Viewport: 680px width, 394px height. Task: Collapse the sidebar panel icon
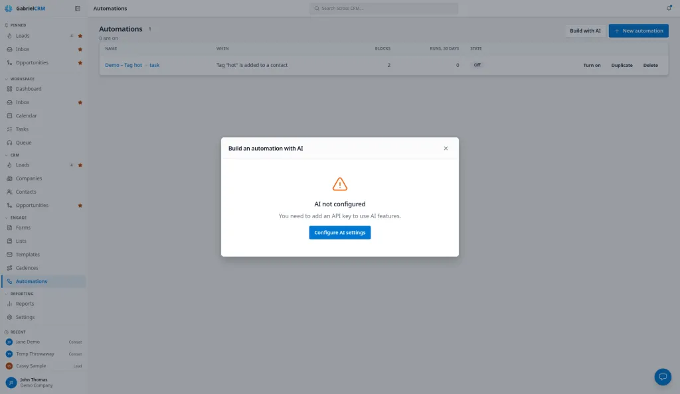point(78,8)
